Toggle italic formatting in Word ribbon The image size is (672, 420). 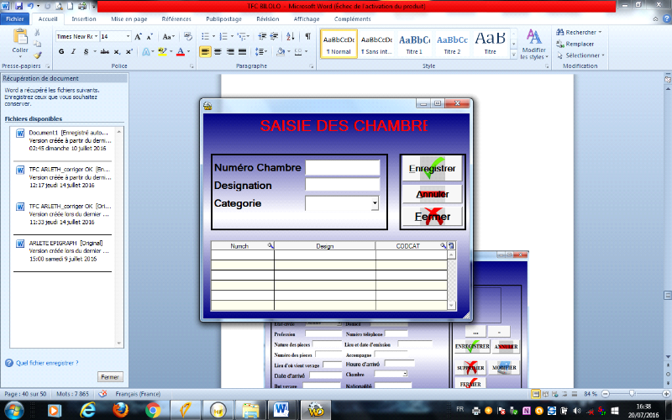tap(73, 52)
